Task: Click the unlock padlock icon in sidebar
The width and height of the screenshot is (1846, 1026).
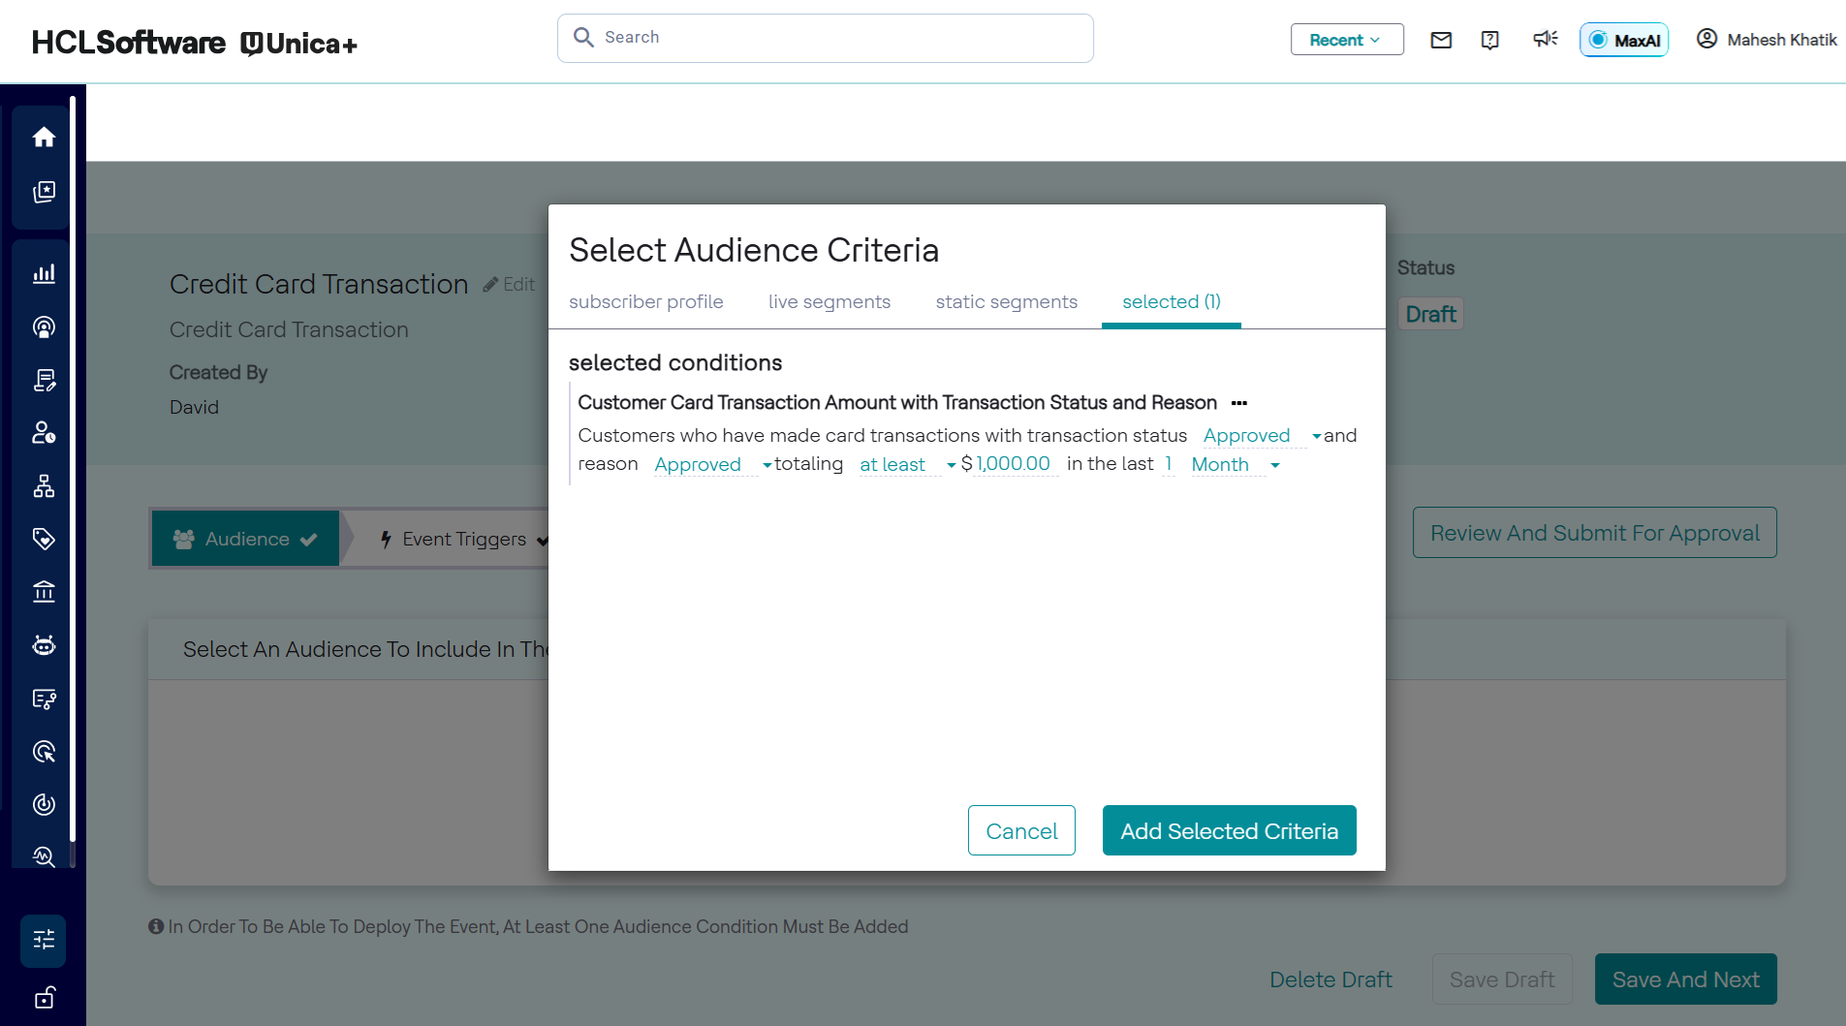Action: pyautogui.click(x=44, y=998)
